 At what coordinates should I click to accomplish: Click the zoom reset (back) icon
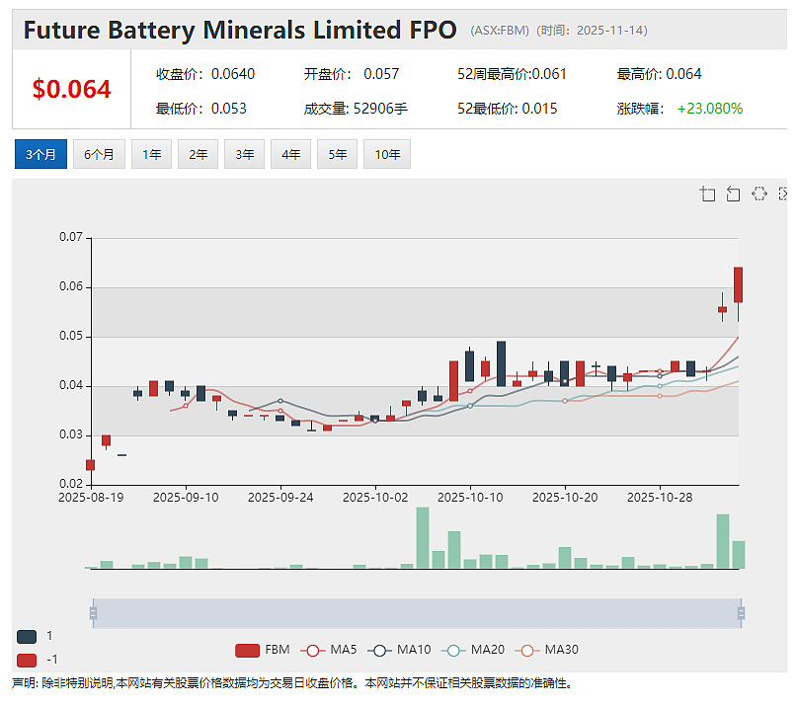click(733, 194)
